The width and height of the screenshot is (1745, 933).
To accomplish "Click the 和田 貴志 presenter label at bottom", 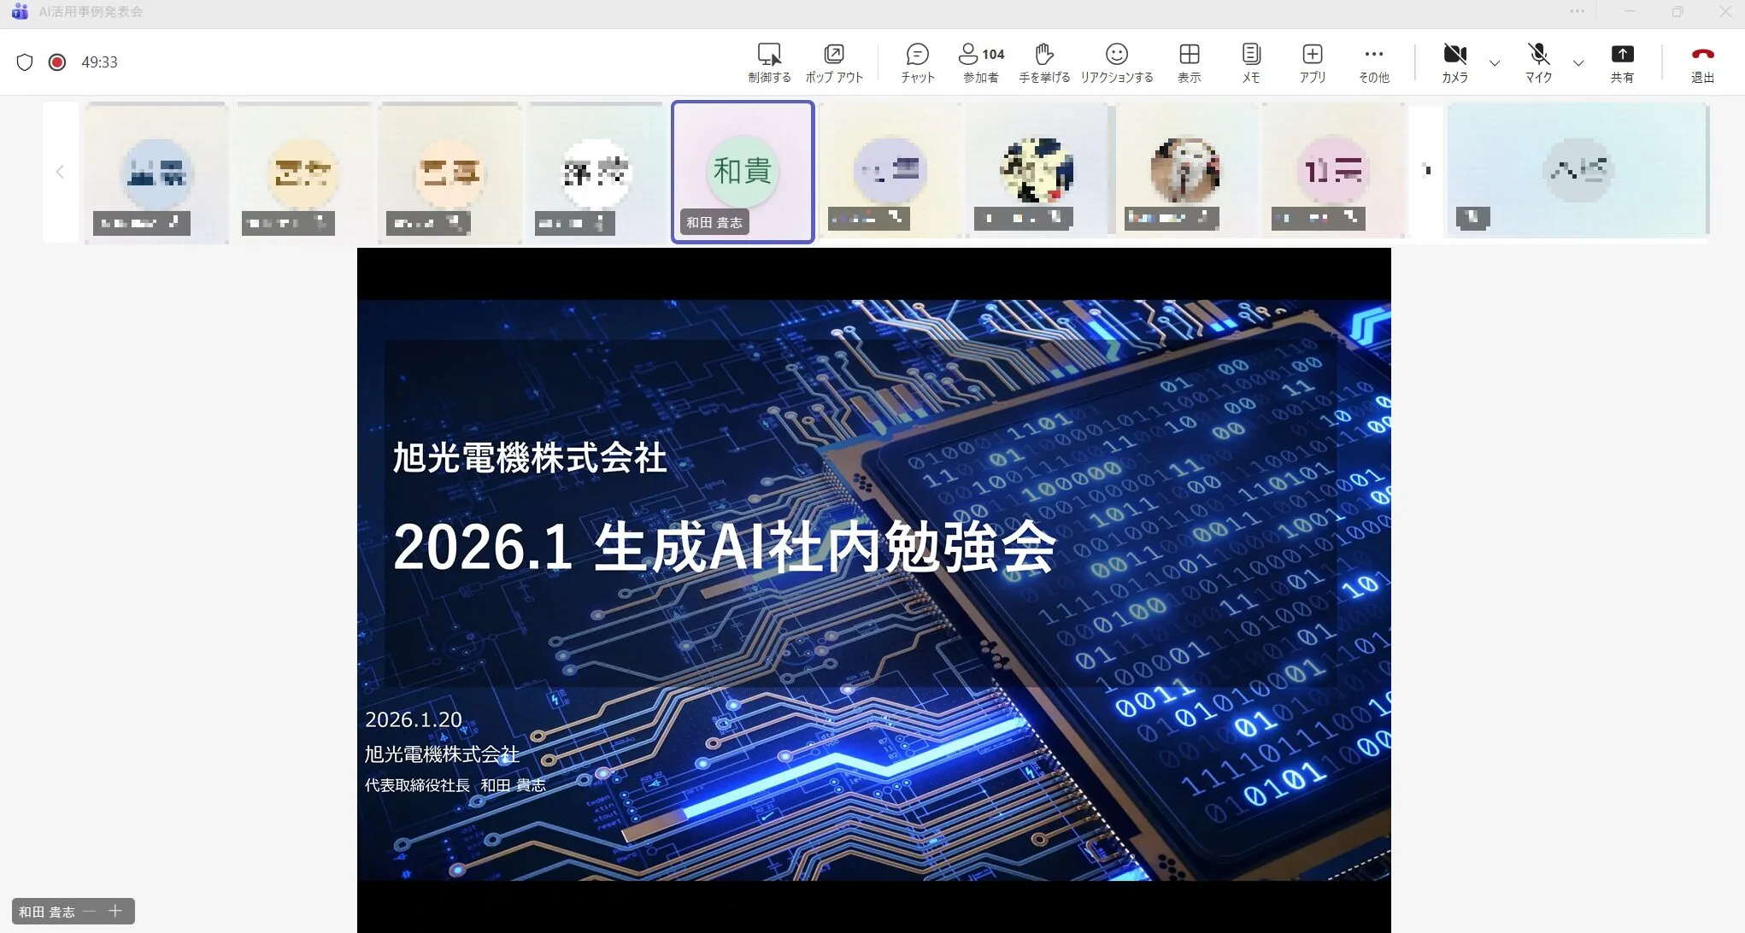I will (x=47, y=912).
